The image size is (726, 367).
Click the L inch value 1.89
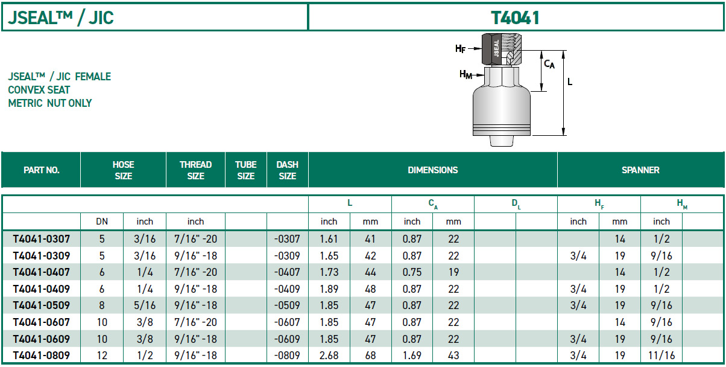click(x=329, y=289)
